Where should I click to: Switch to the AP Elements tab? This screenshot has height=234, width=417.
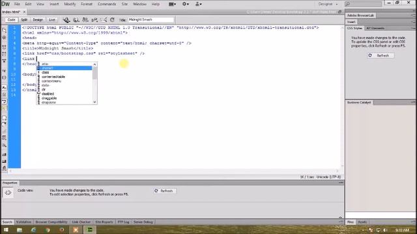(x=375, y=28)
